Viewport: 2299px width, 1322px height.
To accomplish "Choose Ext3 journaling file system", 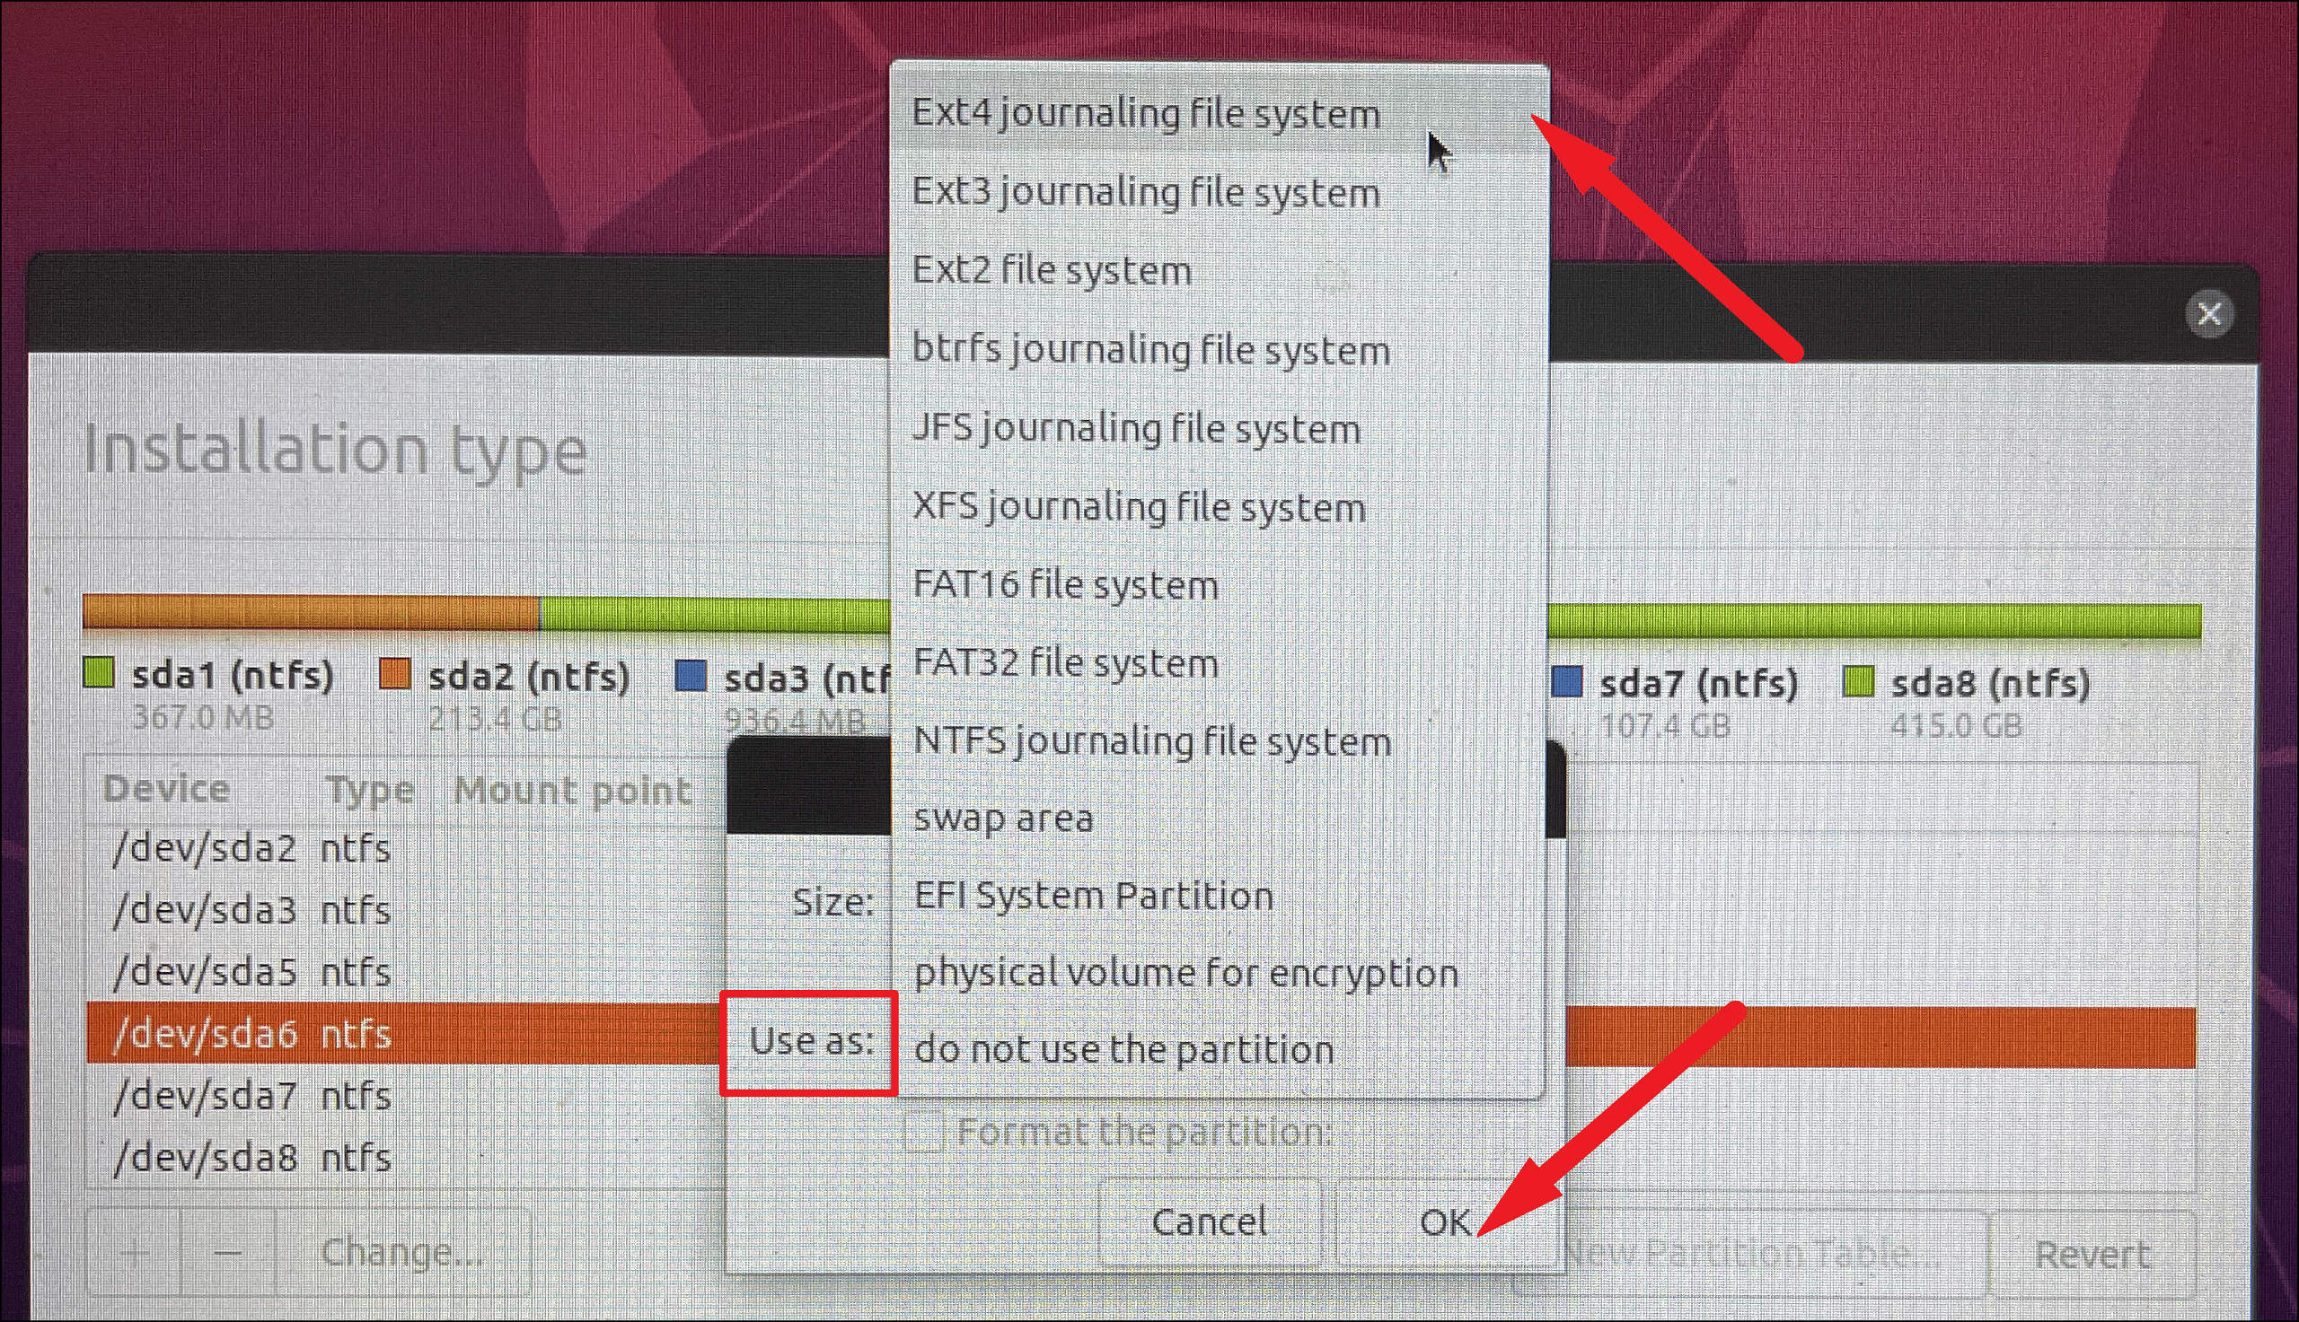I will 1219,192.
